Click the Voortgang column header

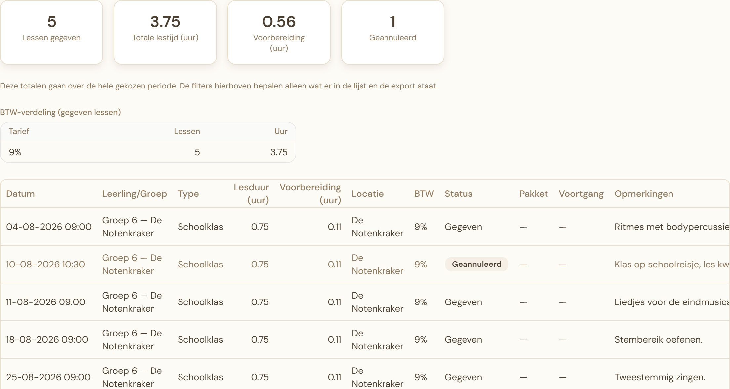coord(581,194)
